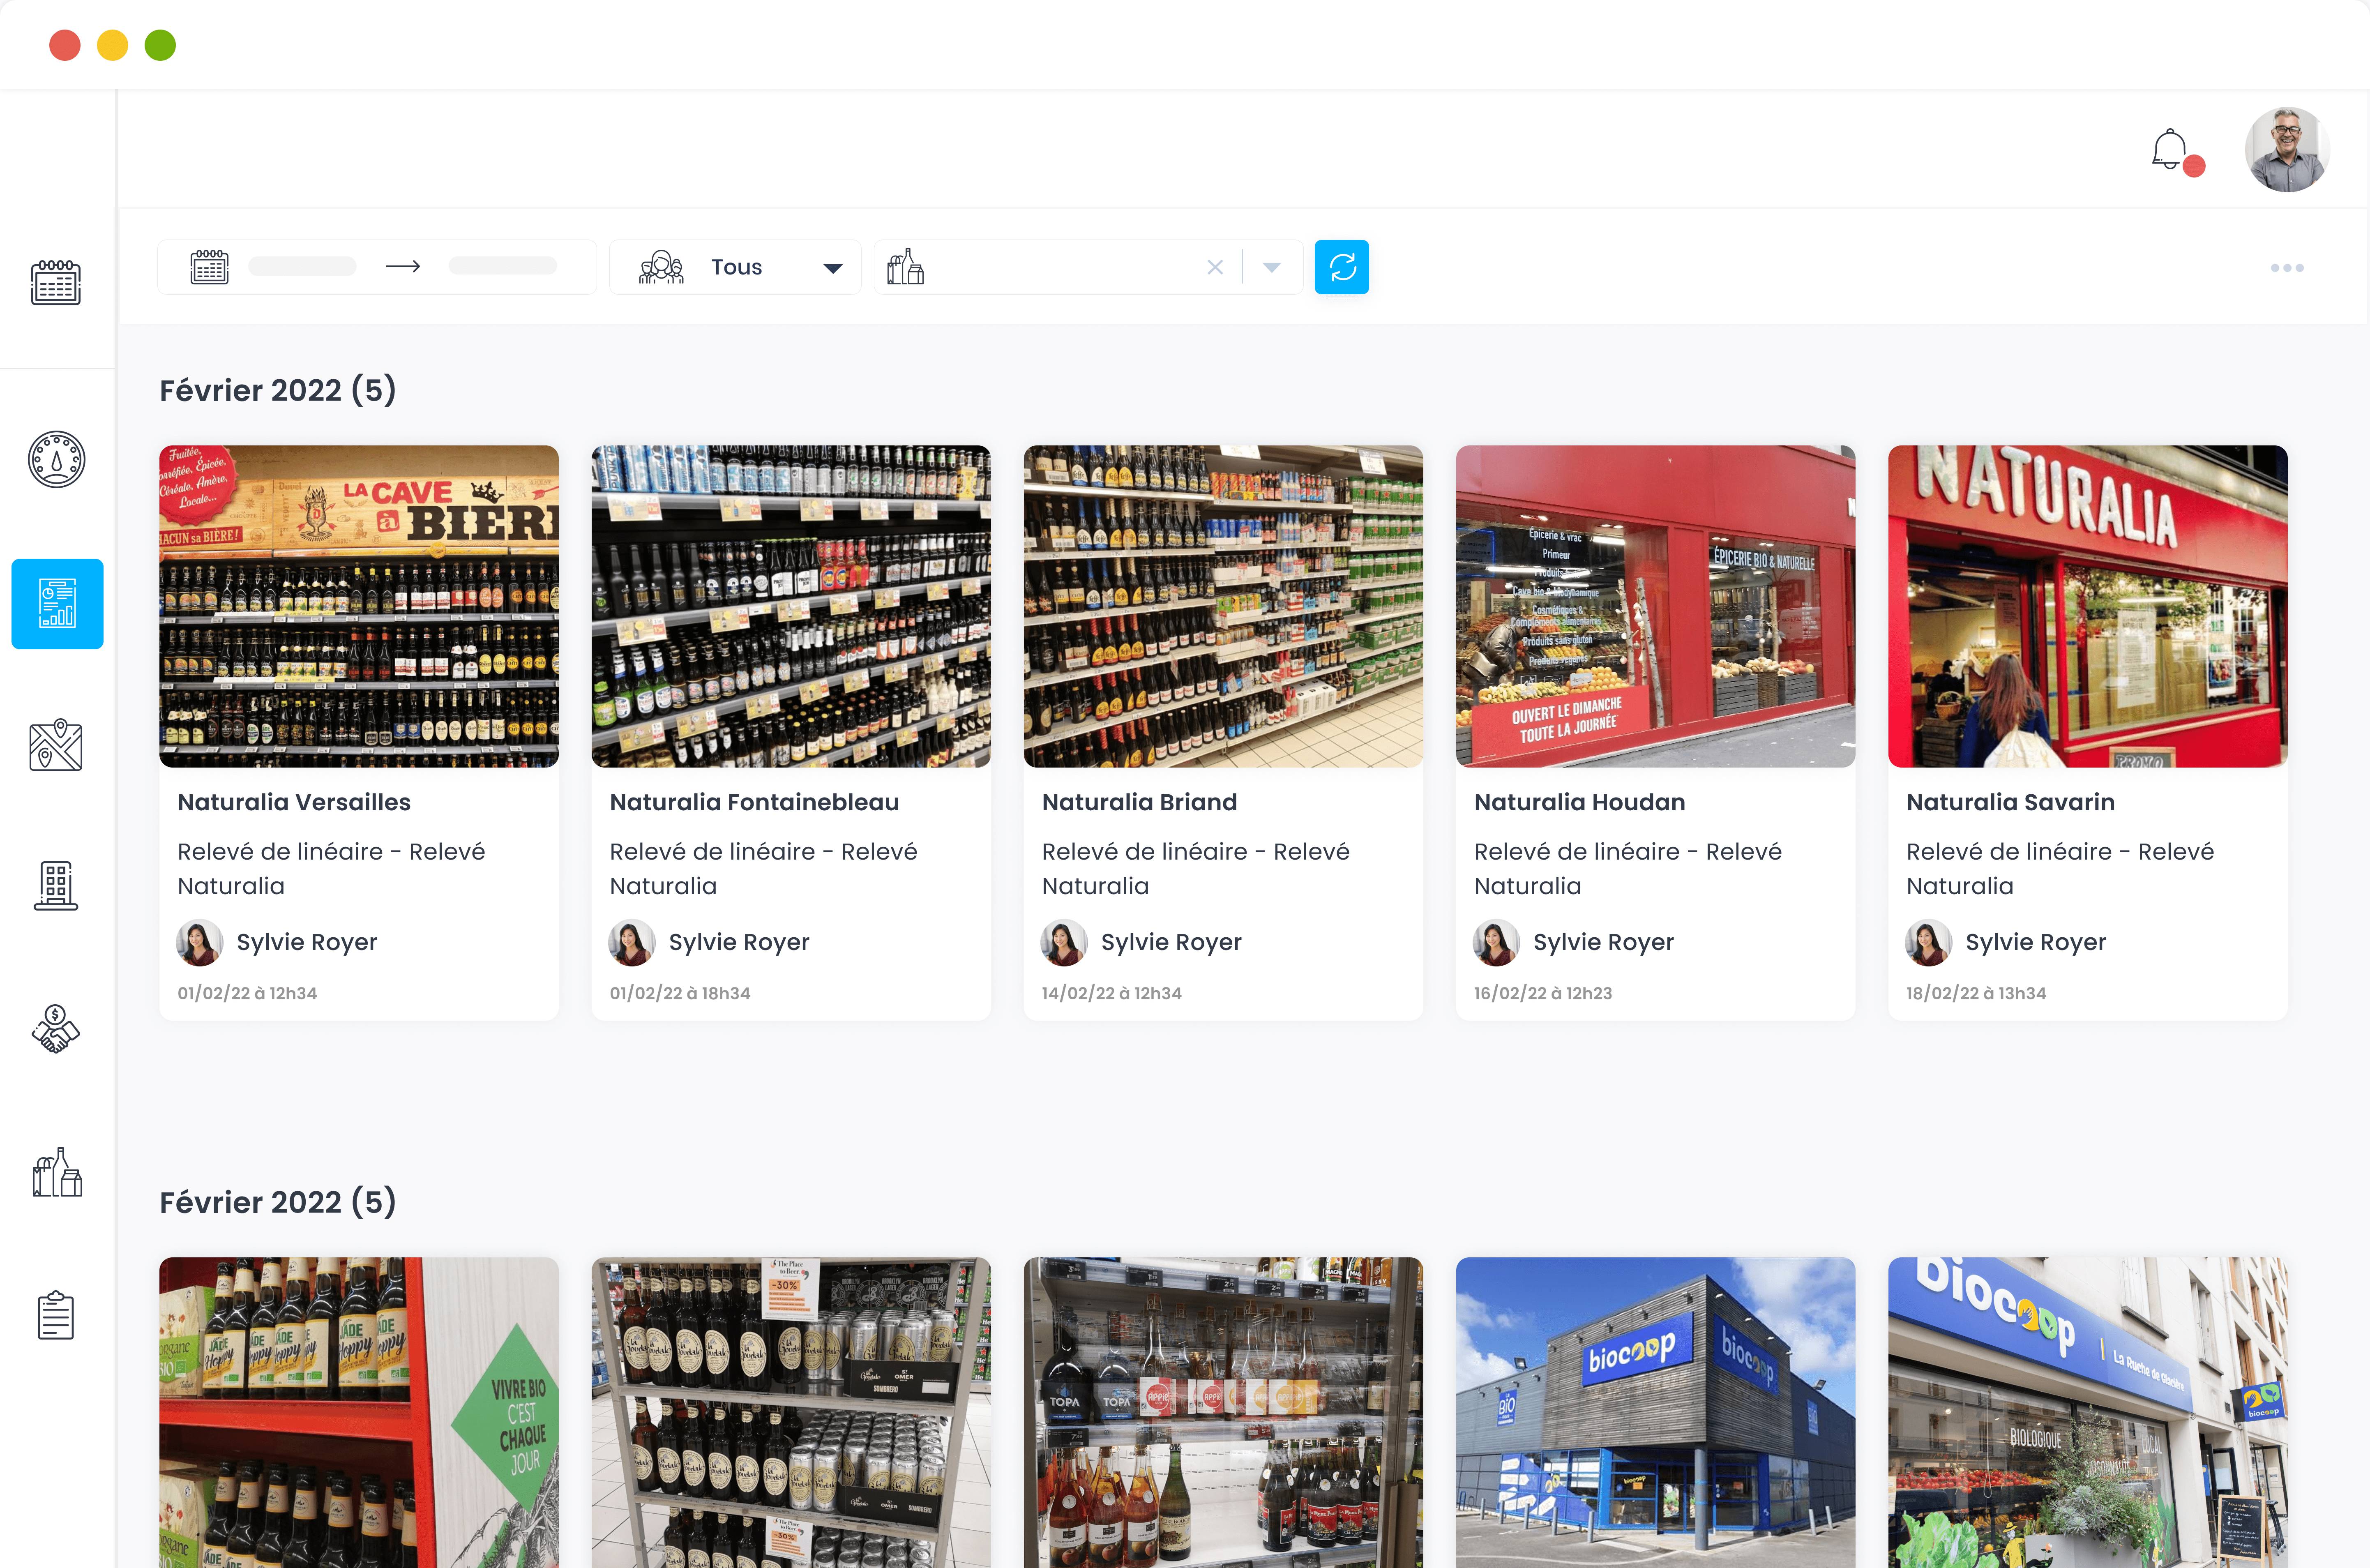2370x1568 pixels.
Task: Click the red macOS close button
Action: [x=65, y=45]
